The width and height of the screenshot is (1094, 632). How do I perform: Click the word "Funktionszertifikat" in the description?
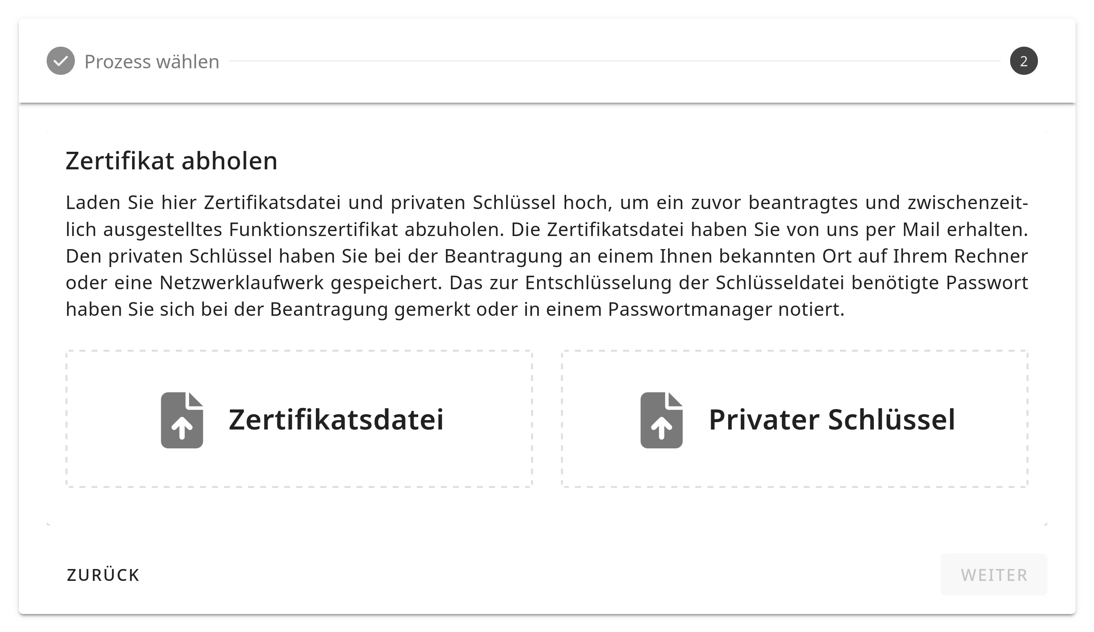(313, 229)
